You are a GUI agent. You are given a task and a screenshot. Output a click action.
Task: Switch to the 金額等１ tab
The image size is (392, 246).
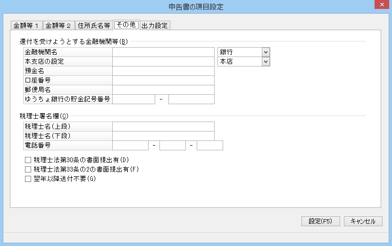click(x=26, y=25)
